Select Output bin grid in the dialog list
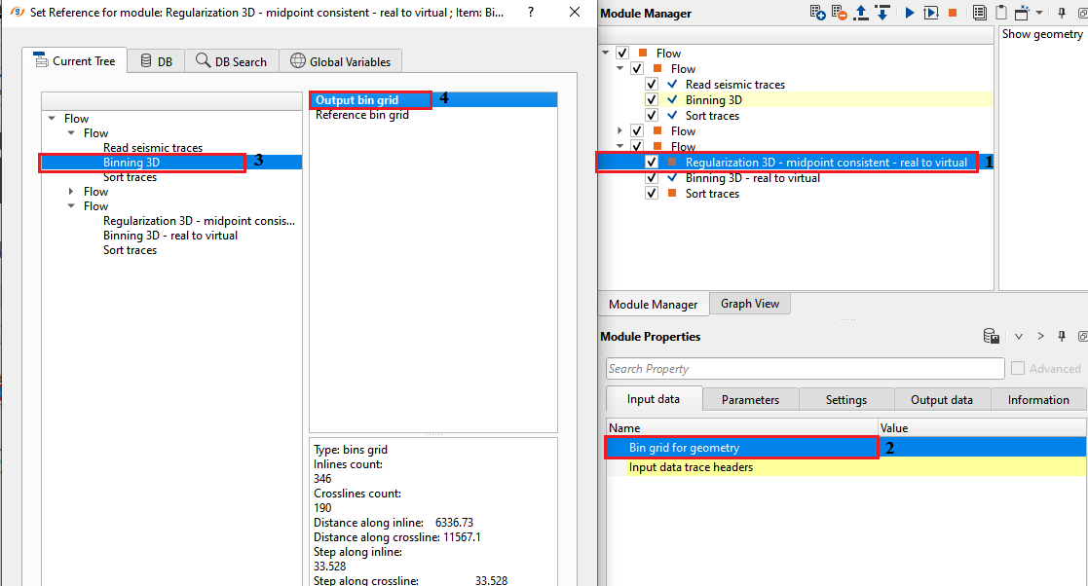 coord(433,100)
